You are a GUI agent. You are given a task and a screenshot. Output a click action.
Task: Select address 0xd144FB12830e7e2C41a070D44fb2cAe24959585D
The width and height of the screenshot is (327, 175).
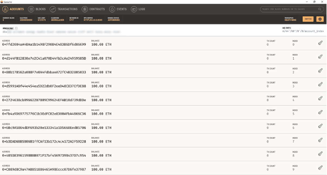(44, 58)
